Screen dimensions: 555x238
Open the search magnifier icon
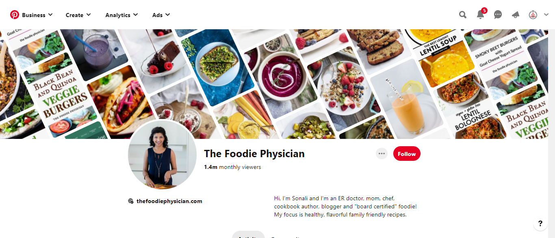pyautogui.click(x=463, y=15)
